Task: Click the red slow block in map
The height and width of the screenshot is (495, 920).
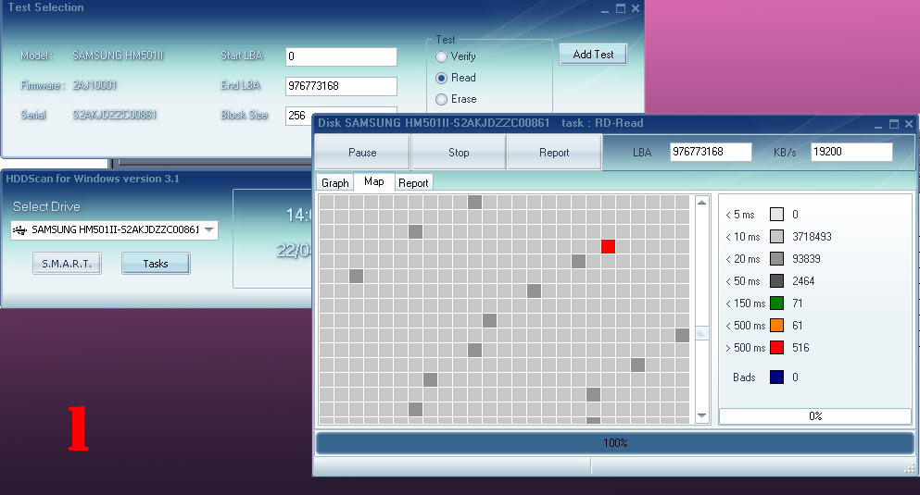Action: click(608, 246)
